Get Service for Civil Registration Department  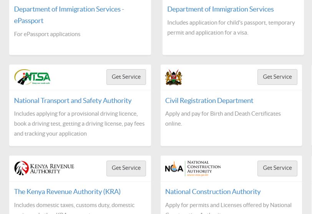click(277, 77)
